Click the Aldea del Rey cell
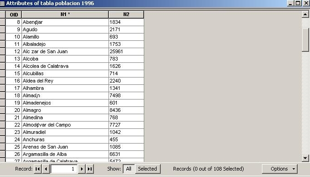This screenshot has width=310, height=177. (x=65, y=81)
